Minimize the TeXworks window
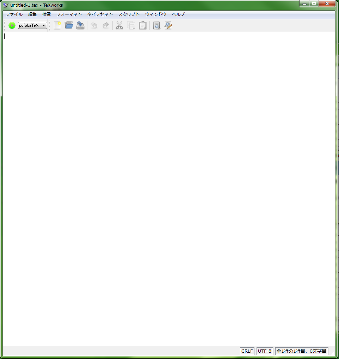Screen dimensions: 339x359 (x=304, y=4)
